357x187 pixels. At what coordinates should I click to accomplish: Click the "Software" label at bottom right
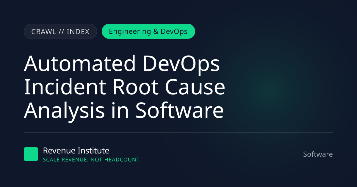(x=318, y=154)
